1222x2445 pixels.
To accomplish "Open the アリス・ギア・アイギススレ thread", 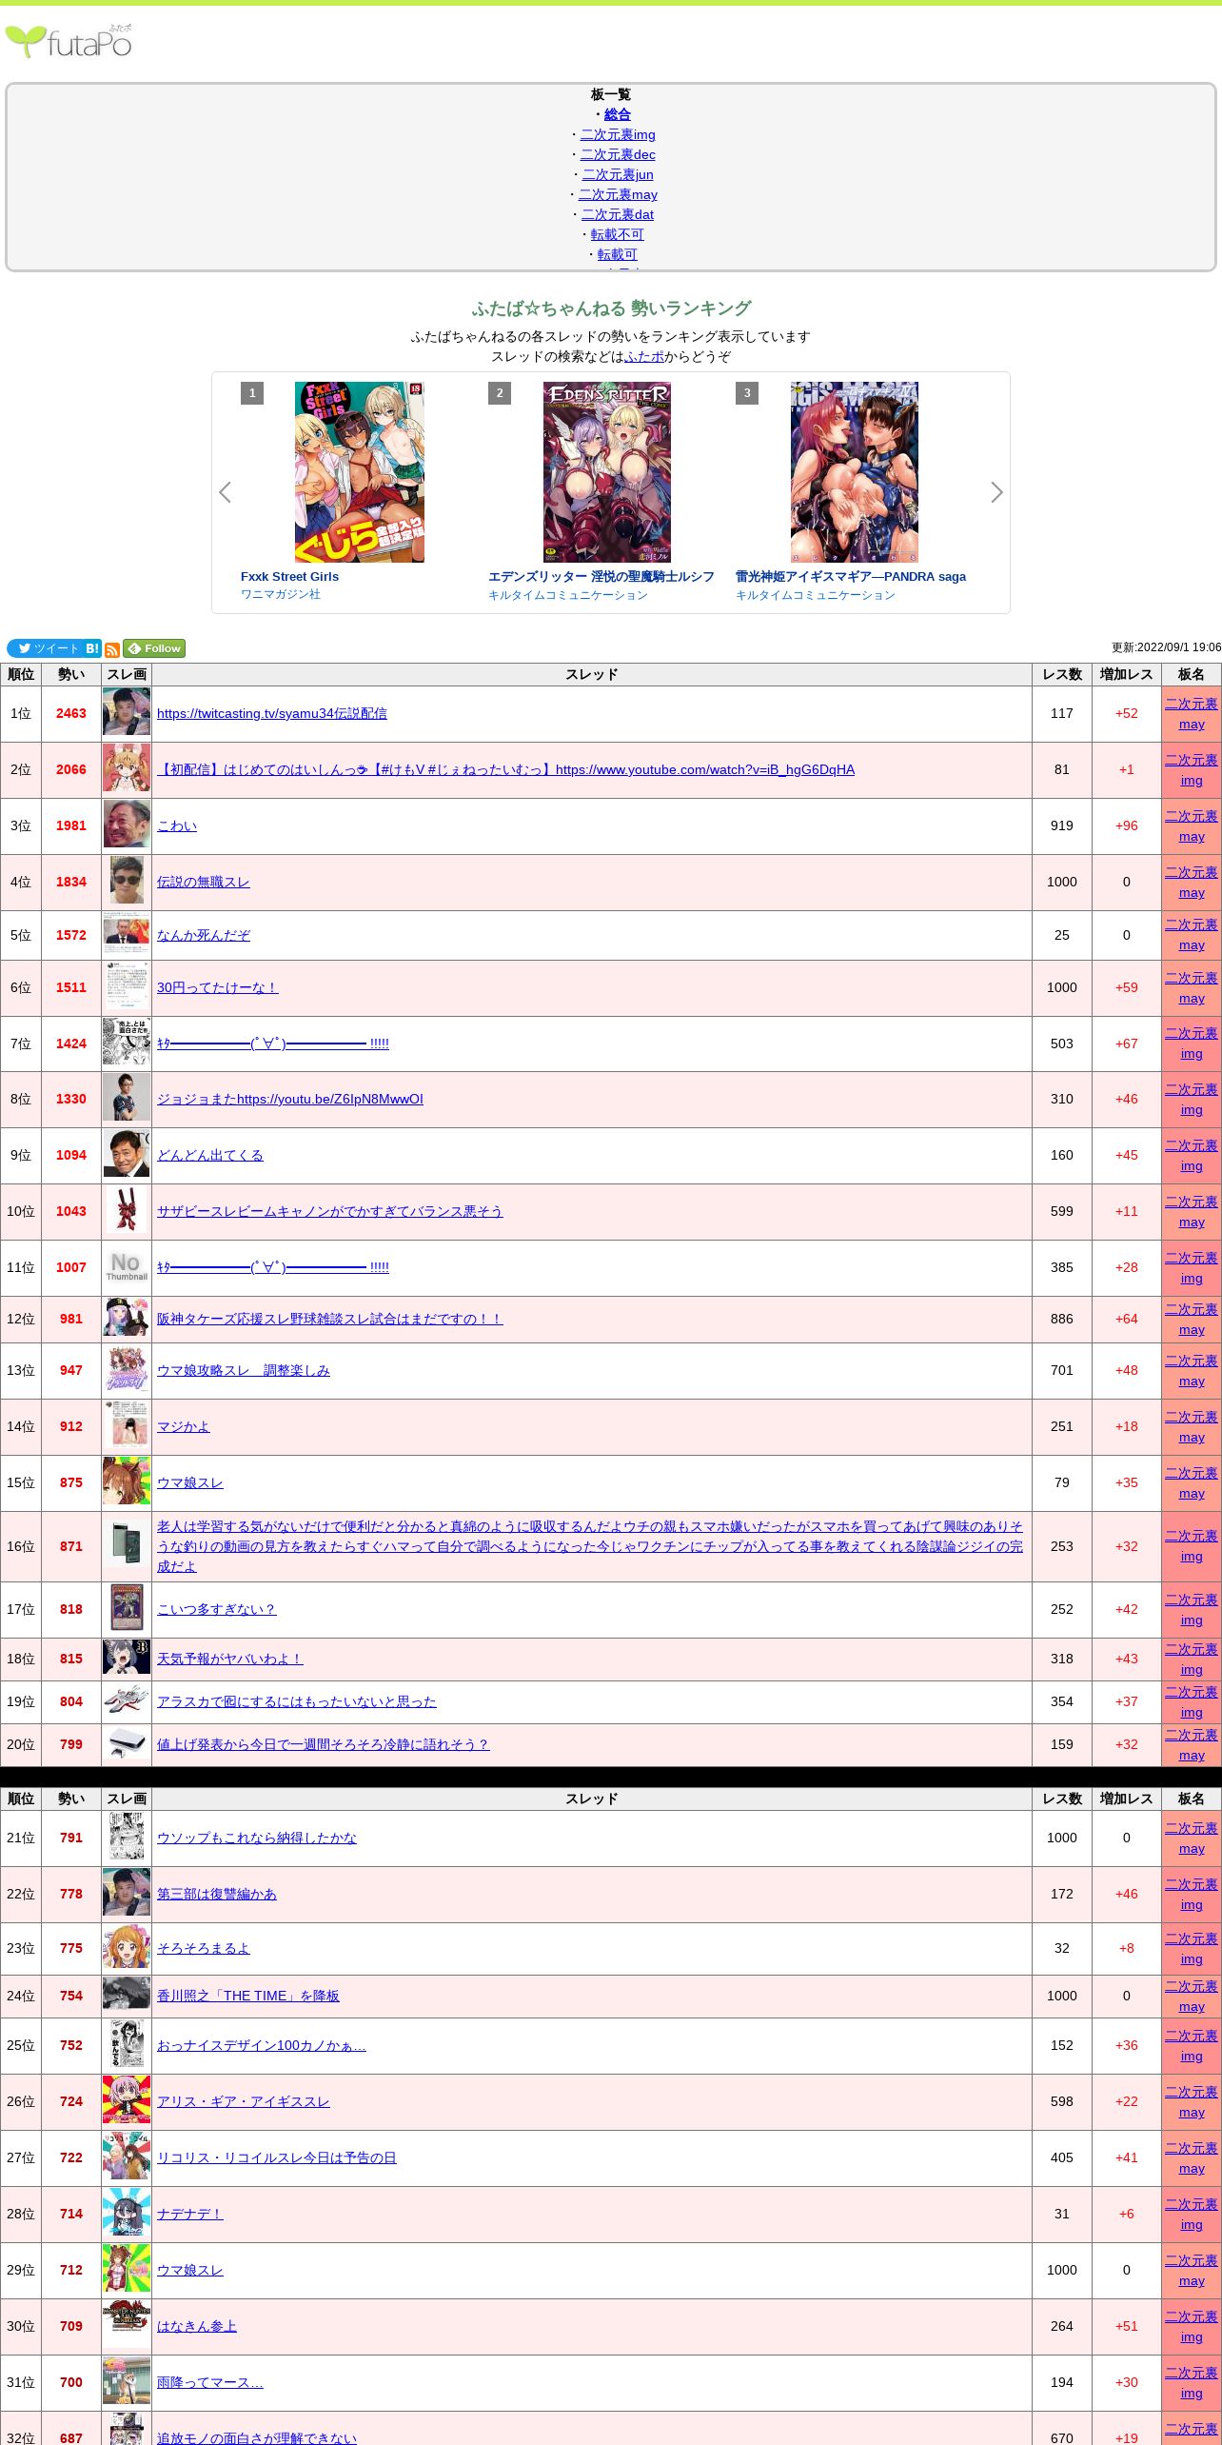I will click(244, 2101).
